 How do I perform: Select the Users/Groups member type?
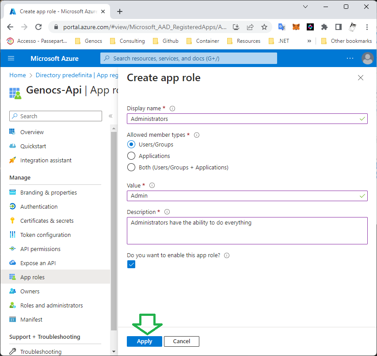(x=131, y=144)
